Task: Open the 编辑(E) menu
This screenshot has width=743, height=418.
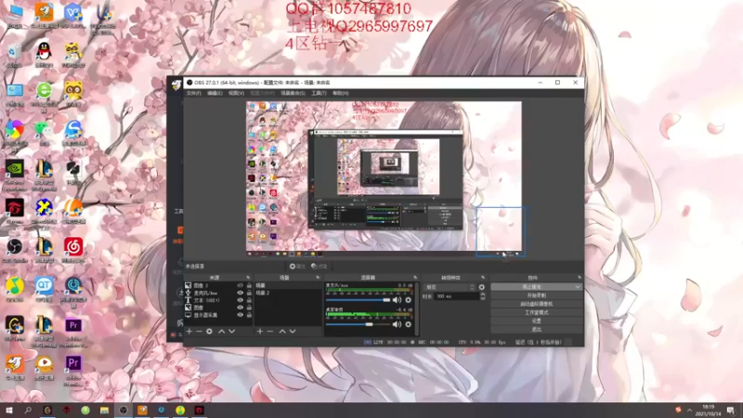Action: pyautogui.click(x=215, y=94)
